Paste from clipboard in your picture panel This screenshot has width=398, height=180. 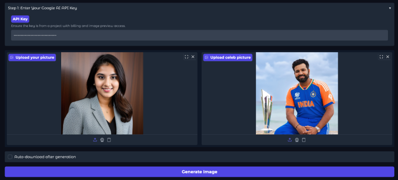[x=109, y=140]
